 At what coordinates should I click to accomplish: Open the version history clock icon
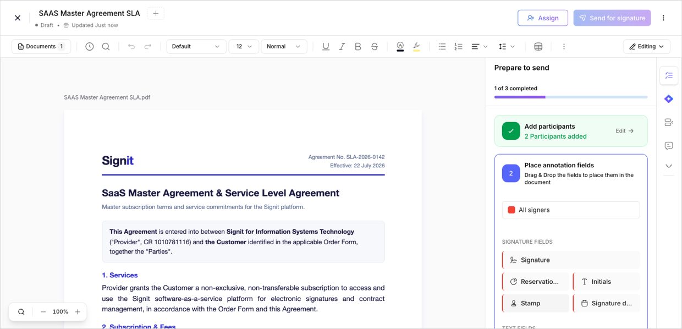tap(90, 46)
